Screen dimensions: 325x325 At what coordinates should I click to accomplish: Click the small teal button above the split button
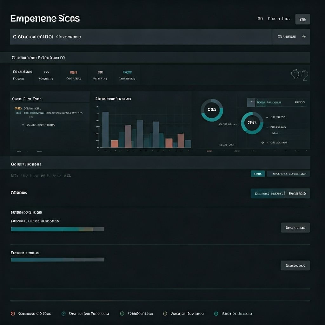[x=258, y=174]
